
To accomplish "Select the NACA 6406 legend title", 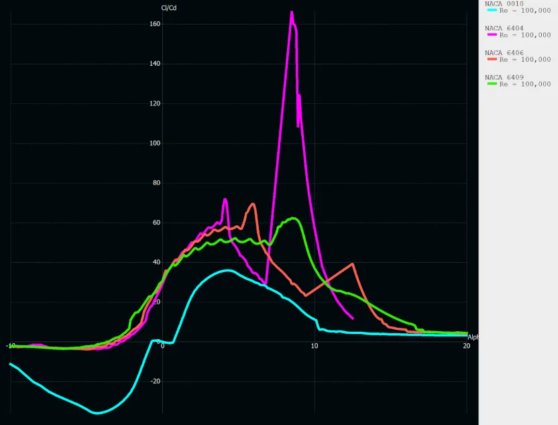I will [x=504, y=52].
